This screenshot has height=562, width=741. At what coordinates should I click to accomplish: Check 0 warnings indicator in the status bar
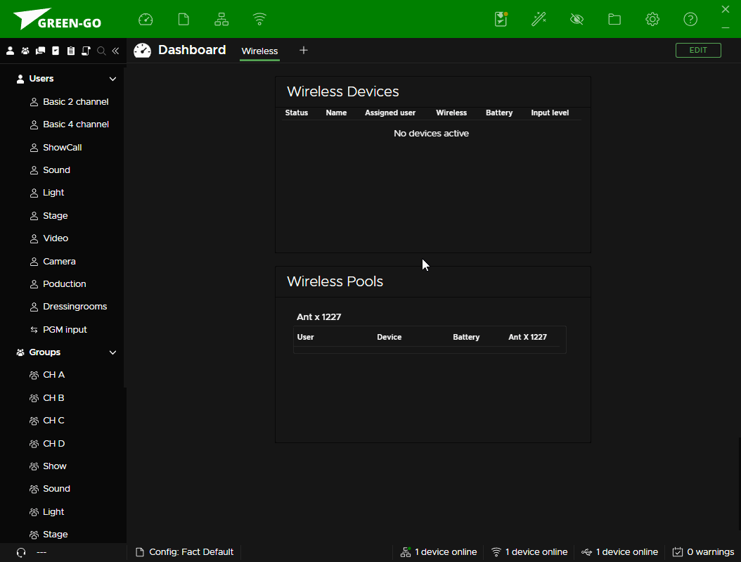[702, 551]
